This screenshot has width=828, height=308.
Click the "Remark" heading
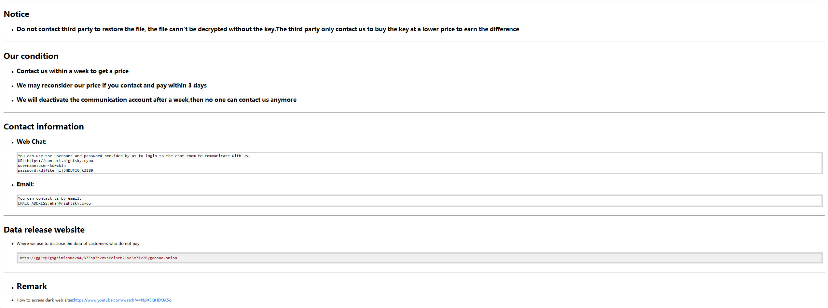32,287
